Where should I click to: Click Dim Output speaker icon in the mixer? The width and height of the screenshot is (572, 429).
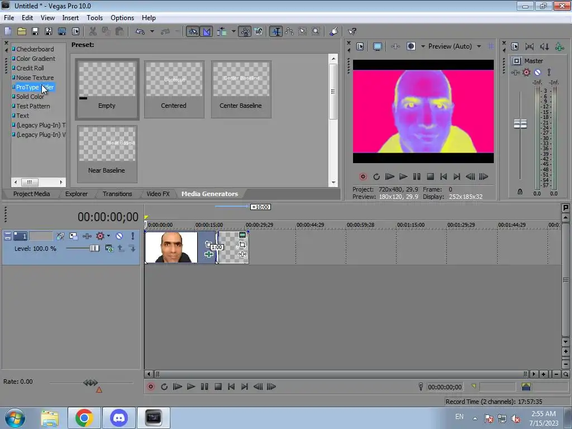(544, 46)
